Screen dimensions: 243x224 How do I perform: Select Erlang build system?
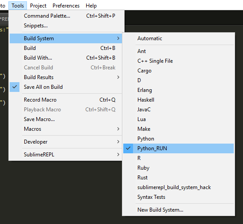(x=178, y=90)
